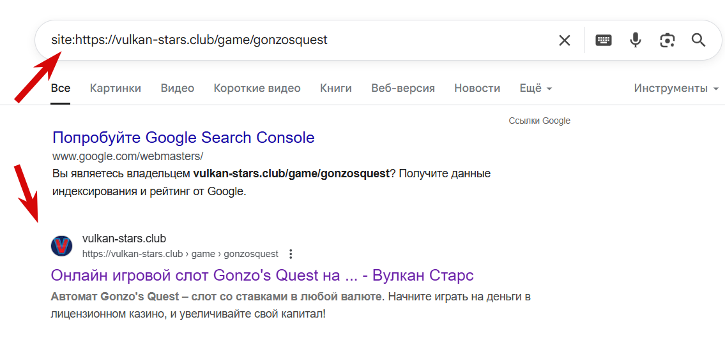The height and width of the screenshot is (338, 725).
Task: Click the vulkan-stars.club favicon logo
Action: [61, 246]
